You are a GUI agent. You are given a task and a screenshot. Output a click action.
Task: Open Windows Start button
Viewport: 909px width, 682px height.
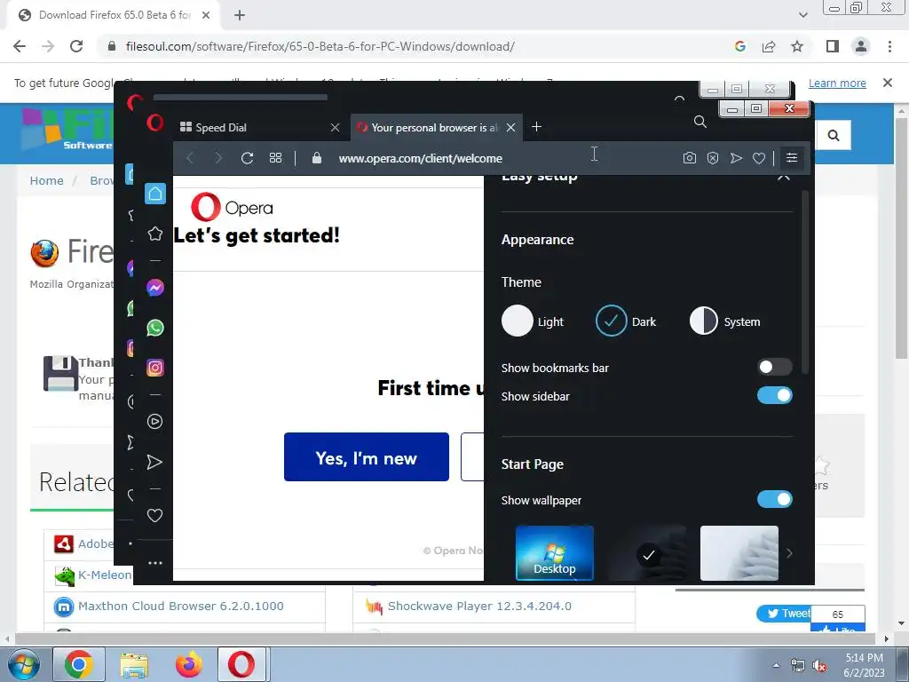tap(23, 664)
